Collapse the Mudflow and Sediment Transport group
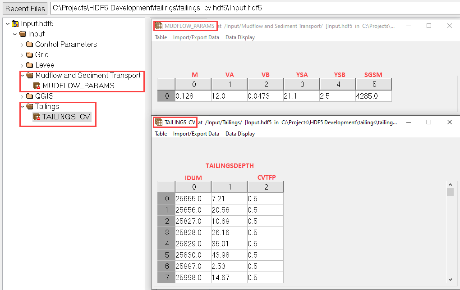The height and width of the screenshot is (290, 460). click(x=22, y=75)
